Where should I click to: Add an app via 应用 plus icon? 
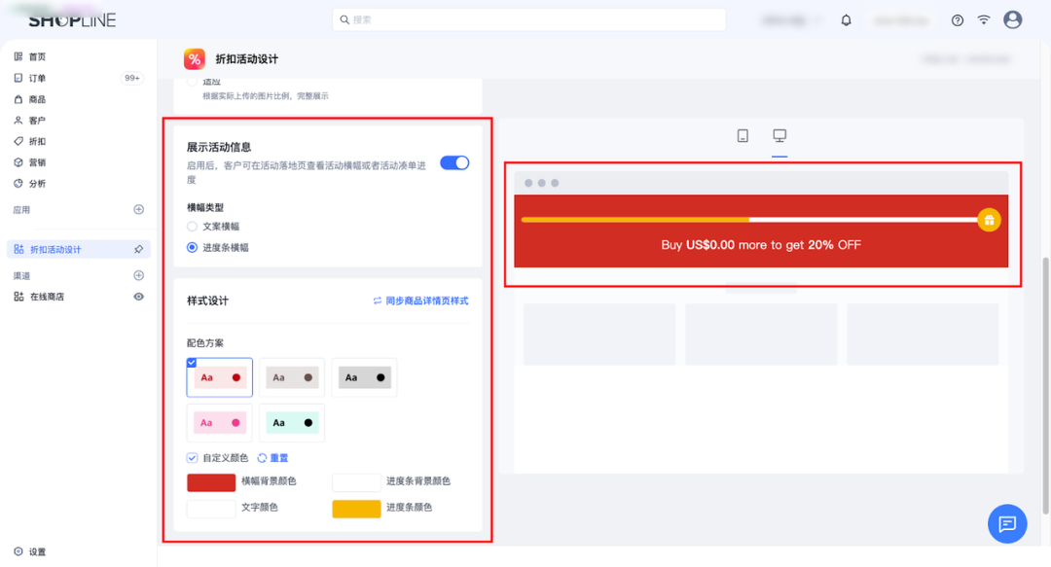click(139, 210)
